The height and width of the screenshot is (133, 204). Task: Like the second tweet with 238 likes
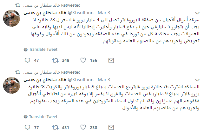pyautogui.click(x=83, y=127)
